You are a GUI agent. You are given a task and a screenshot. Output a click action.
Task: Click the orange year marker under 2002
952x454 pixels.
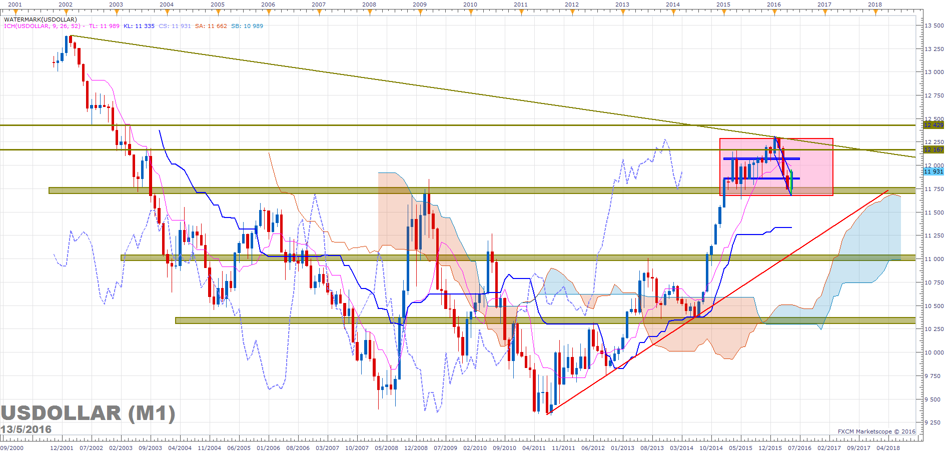pos(66,12)
